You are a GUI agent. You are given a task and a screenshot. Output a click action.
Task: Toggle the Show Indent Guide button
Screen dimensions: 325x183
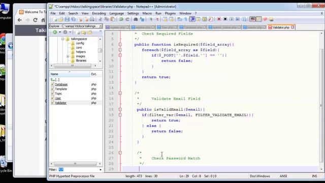192,19
